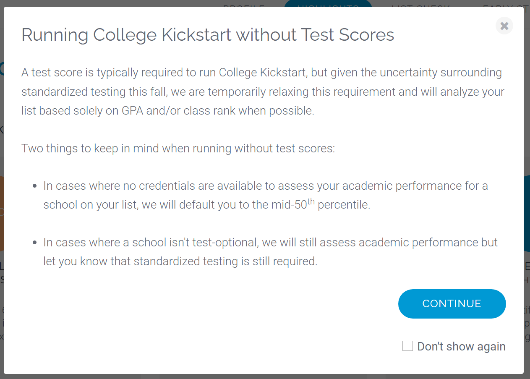The width and height of the screenshot is (530, 379).
Task: Click the orange card at the dialog's left edge
Action: (2, 214)
